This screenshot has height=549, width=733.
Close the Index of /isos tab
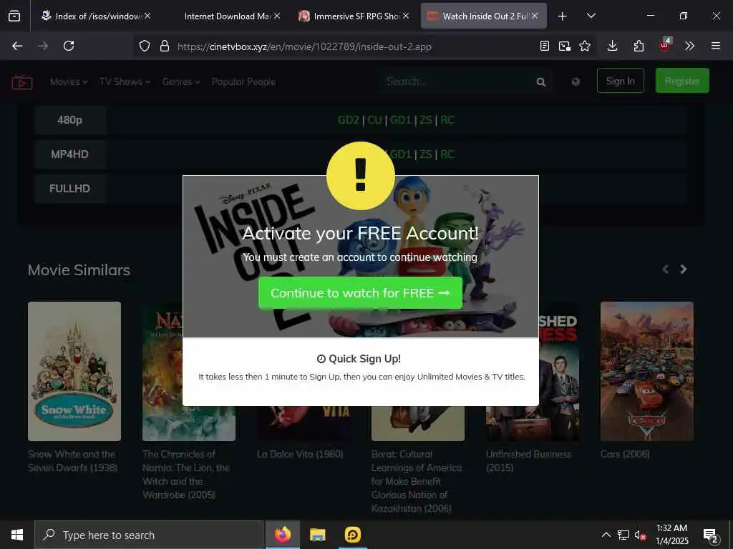click(x=147, y=16)
